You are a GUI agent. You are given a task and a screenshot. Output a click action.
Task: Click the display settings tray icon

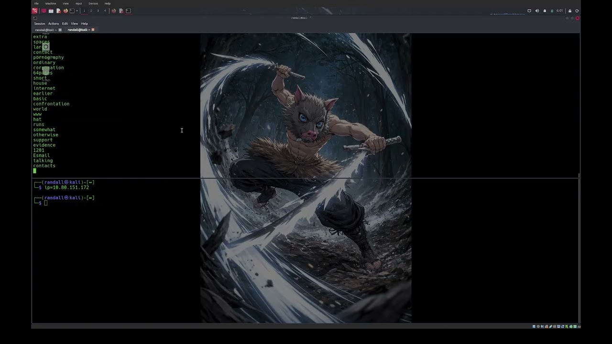529,11
